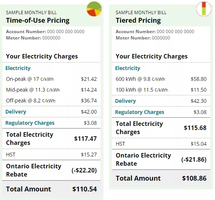Click the Mid-peak @ 11.3 ¢/kWh row
215x200 pixels.
click(x=51, y=90)
